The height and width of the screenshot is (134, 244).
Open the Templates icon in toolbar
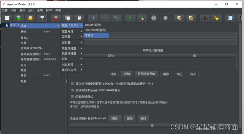(x=19, y=18)
